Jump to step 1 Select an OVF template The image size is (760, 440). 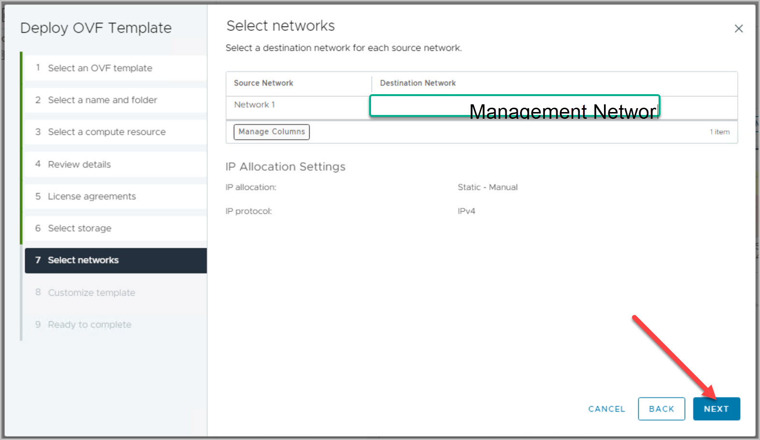tap(100, 68)
